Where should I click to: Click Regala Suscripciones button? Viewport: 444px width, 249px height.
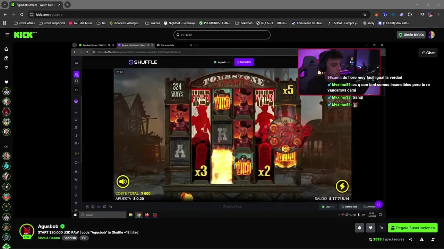tap(413, 228)
